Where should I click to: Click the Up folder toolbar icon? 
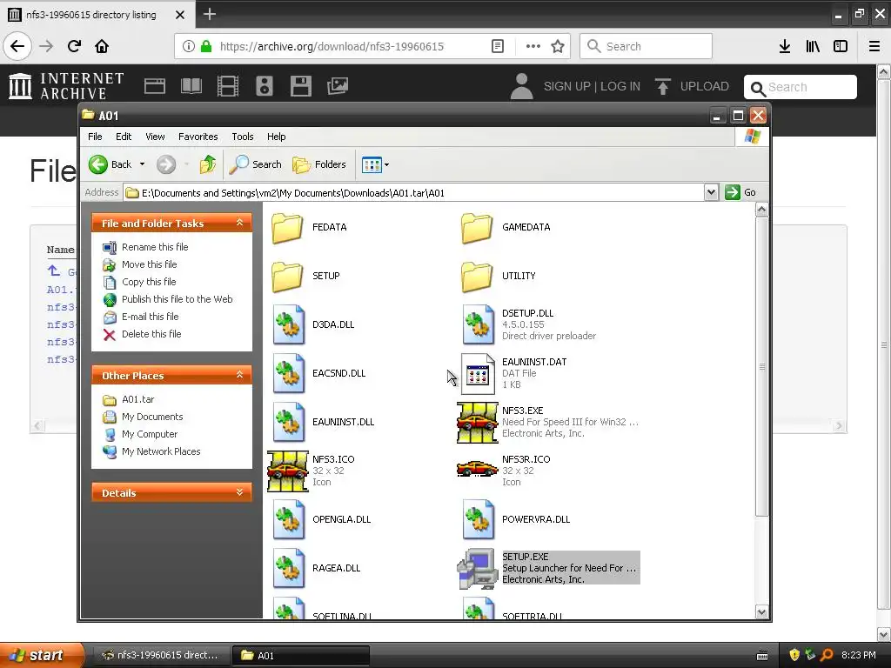(x=208, y=164)
